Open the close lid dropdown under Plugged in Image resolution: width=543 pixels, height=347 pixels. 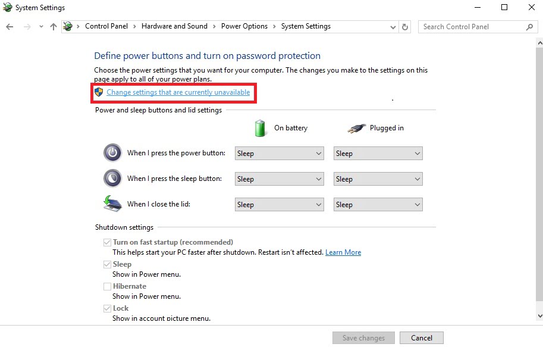pyautogui.click(x=378, y=204)
